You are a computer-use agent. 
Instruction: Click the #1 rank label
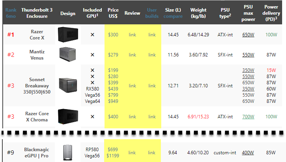click(x=10, y=34)
